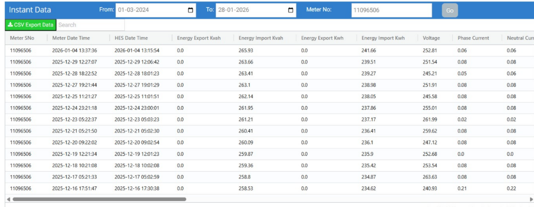Open the From date calendar picker icon
This screenshot has height=207, width=534.
click(x=191, y=10)
